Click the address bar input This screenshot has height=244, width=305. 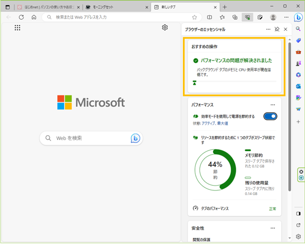(121, 17)
